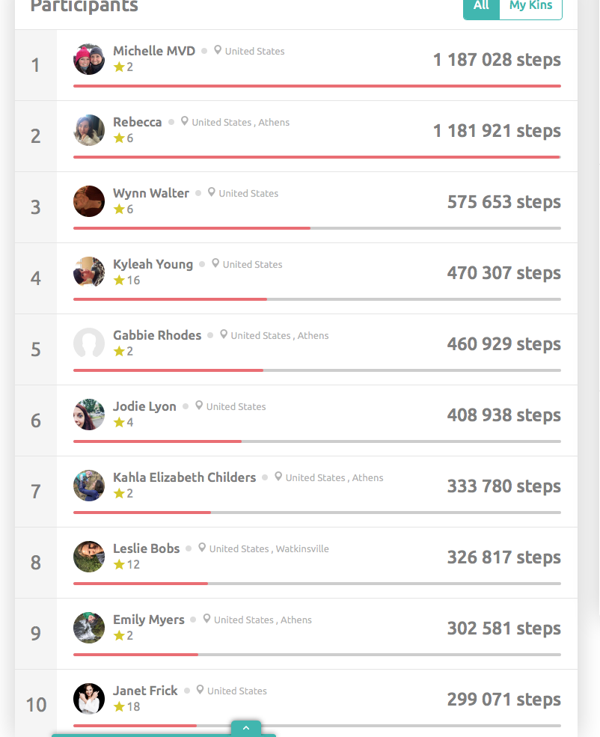The width and height of the screenshot is (600, 737).
Task: Open Kyleah Young's profile name link
Action: click(153, 264)
